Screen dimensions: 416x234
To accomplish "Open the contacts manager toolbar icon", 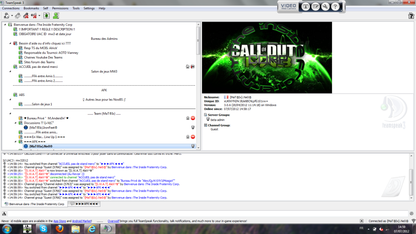I will 56,16.
